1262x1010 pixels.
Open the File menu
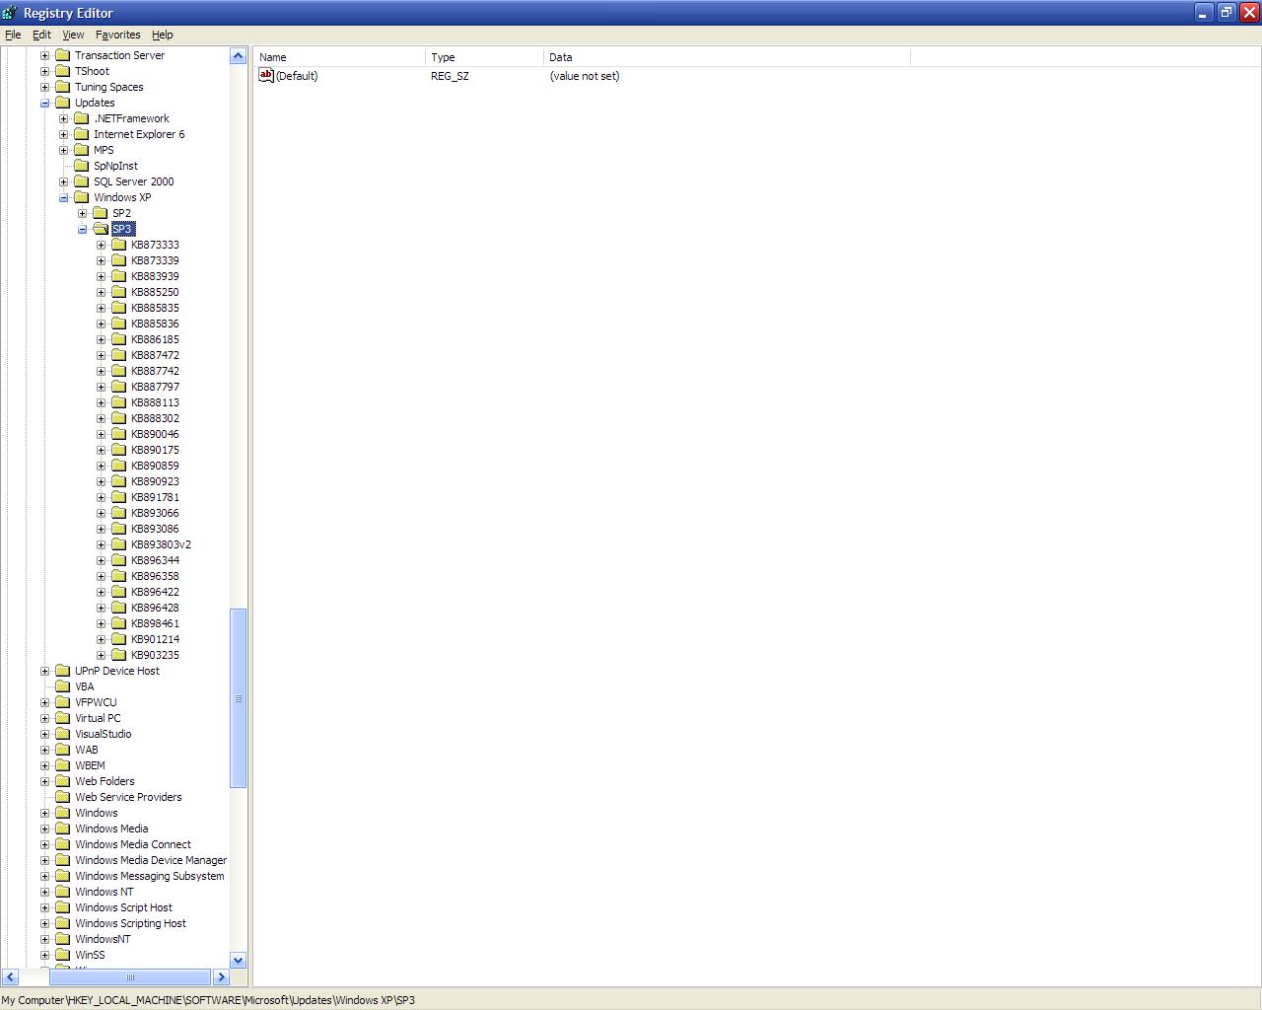(13, 35)
